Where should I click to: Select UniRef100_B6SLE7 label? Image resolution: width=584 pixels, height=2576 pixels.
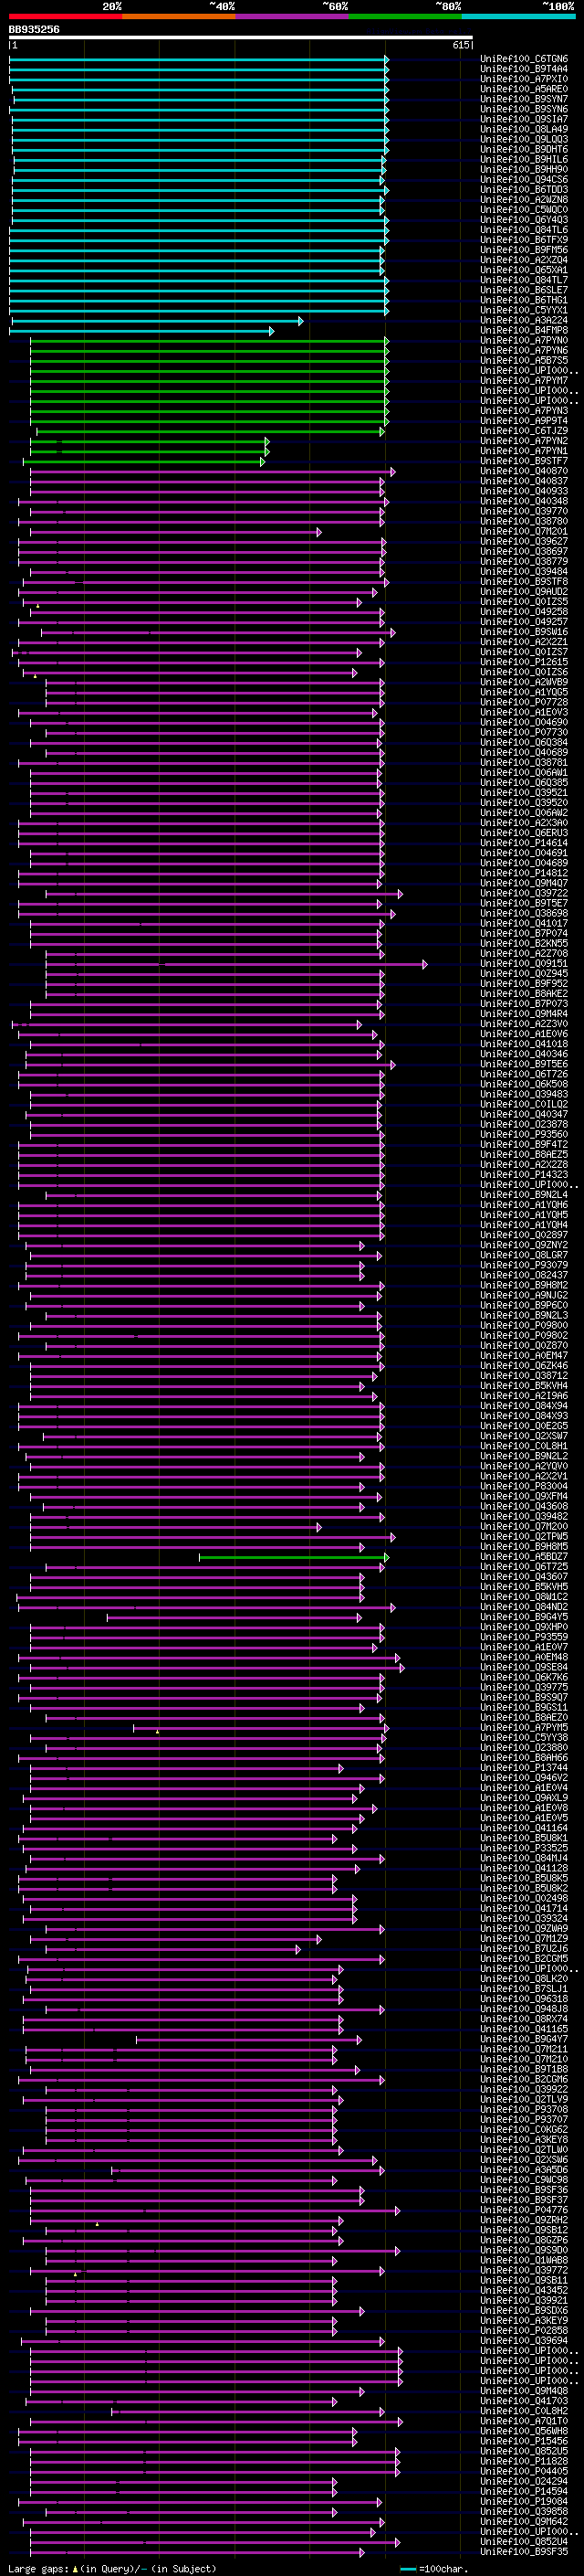tap(524, 290)
